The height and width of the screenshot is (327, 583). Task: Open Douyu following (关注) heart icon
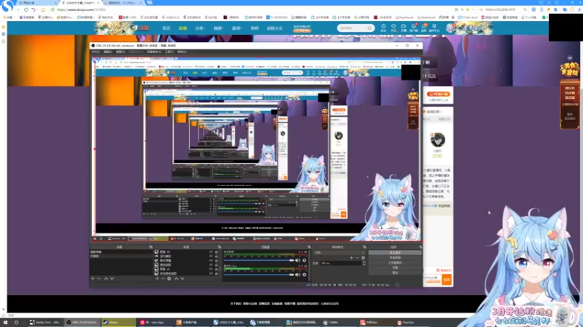394,28
